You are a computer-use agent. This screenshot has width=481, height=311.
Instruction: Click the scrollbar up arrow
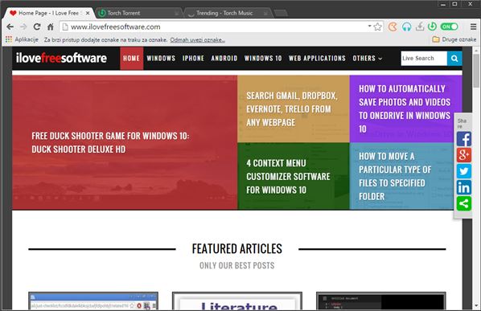[x=476, y=51]
